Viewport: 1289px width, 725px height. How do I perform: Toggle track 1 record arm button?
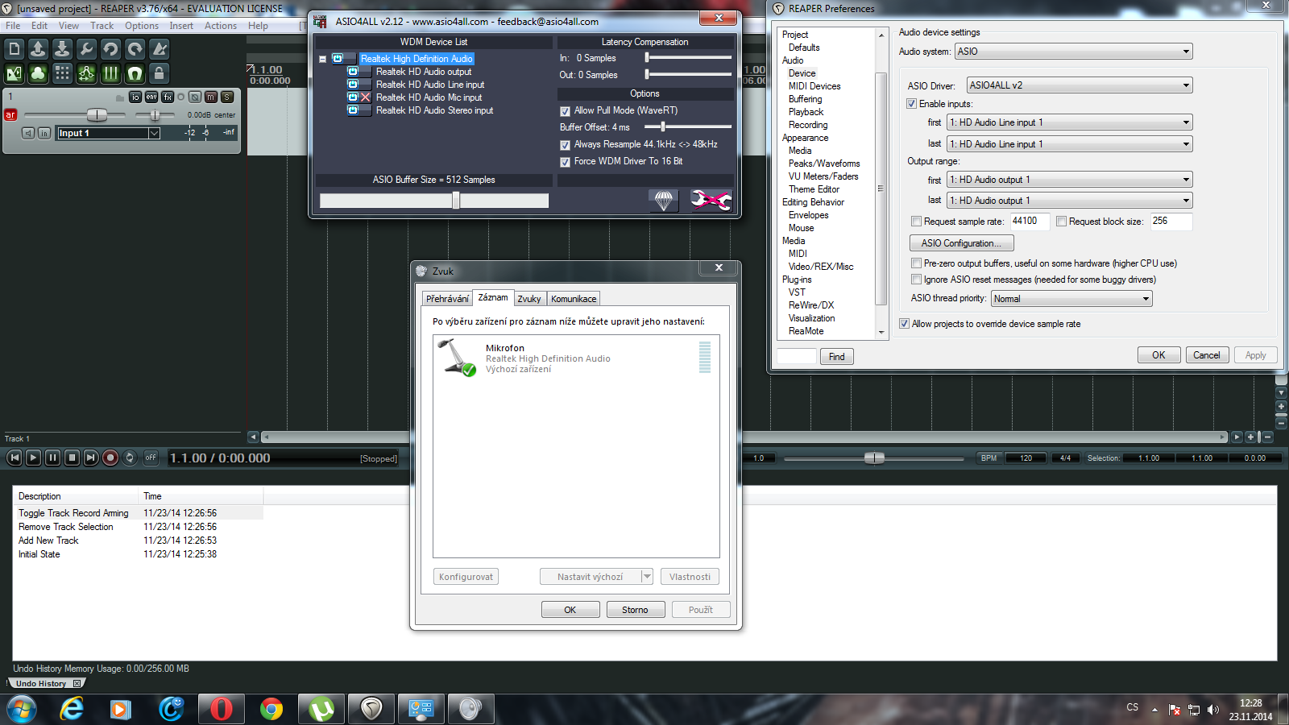pyautogui.click(x=10, y=115)
